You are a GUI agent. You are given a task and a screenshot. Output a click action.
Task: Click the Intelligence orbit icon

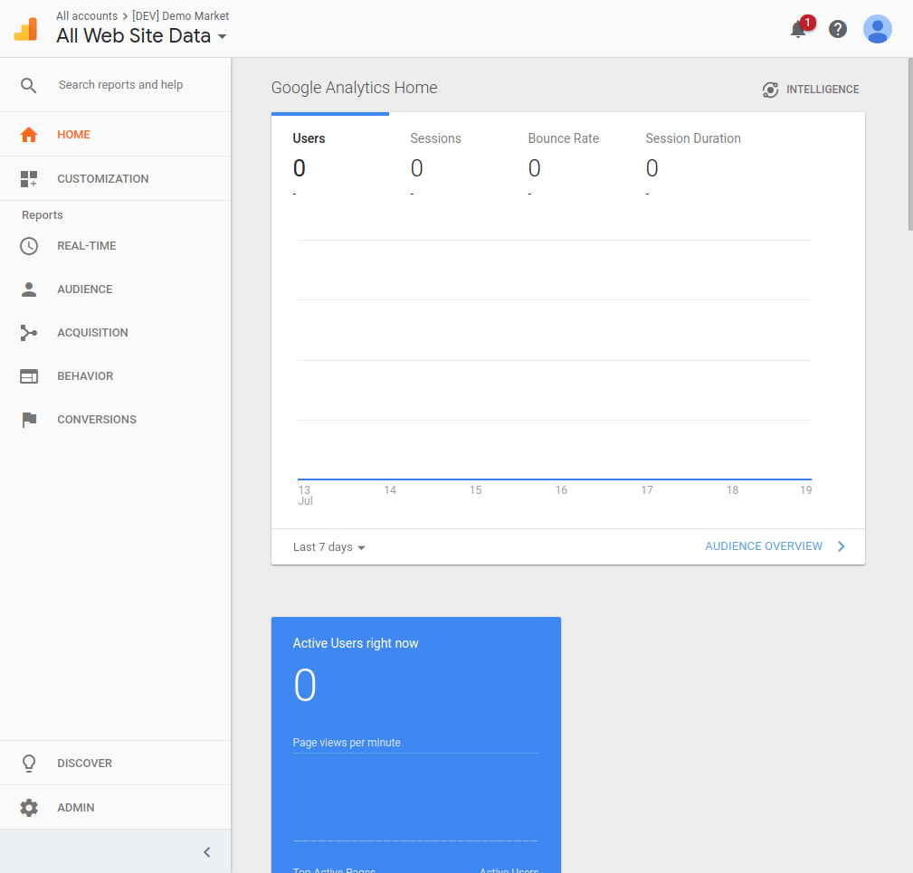coord(770,90)
